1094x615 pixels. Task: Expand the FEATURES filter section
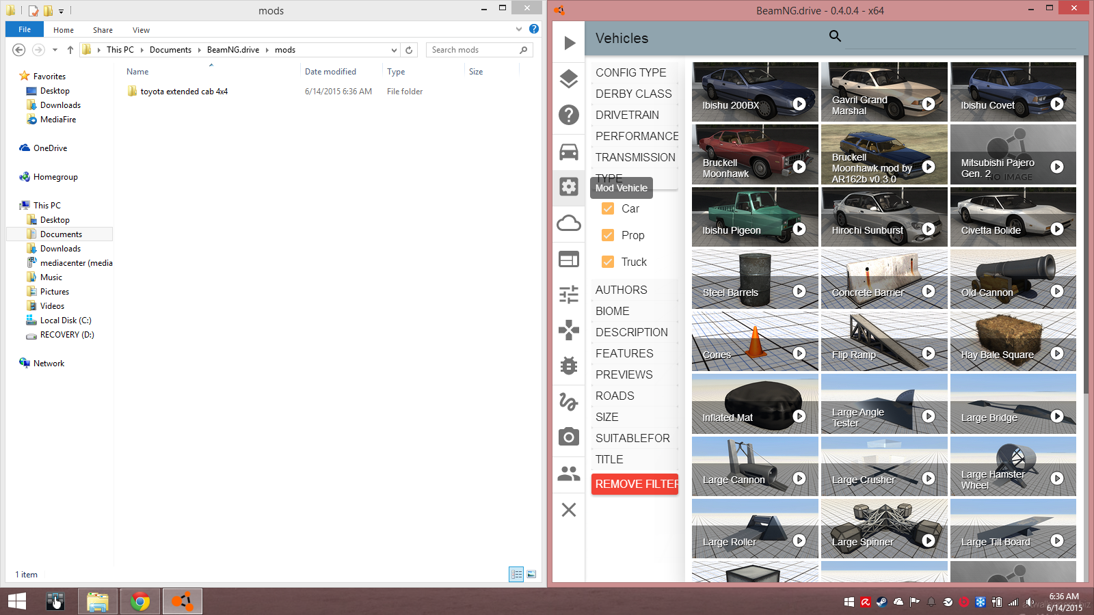[x=635, y=353]
